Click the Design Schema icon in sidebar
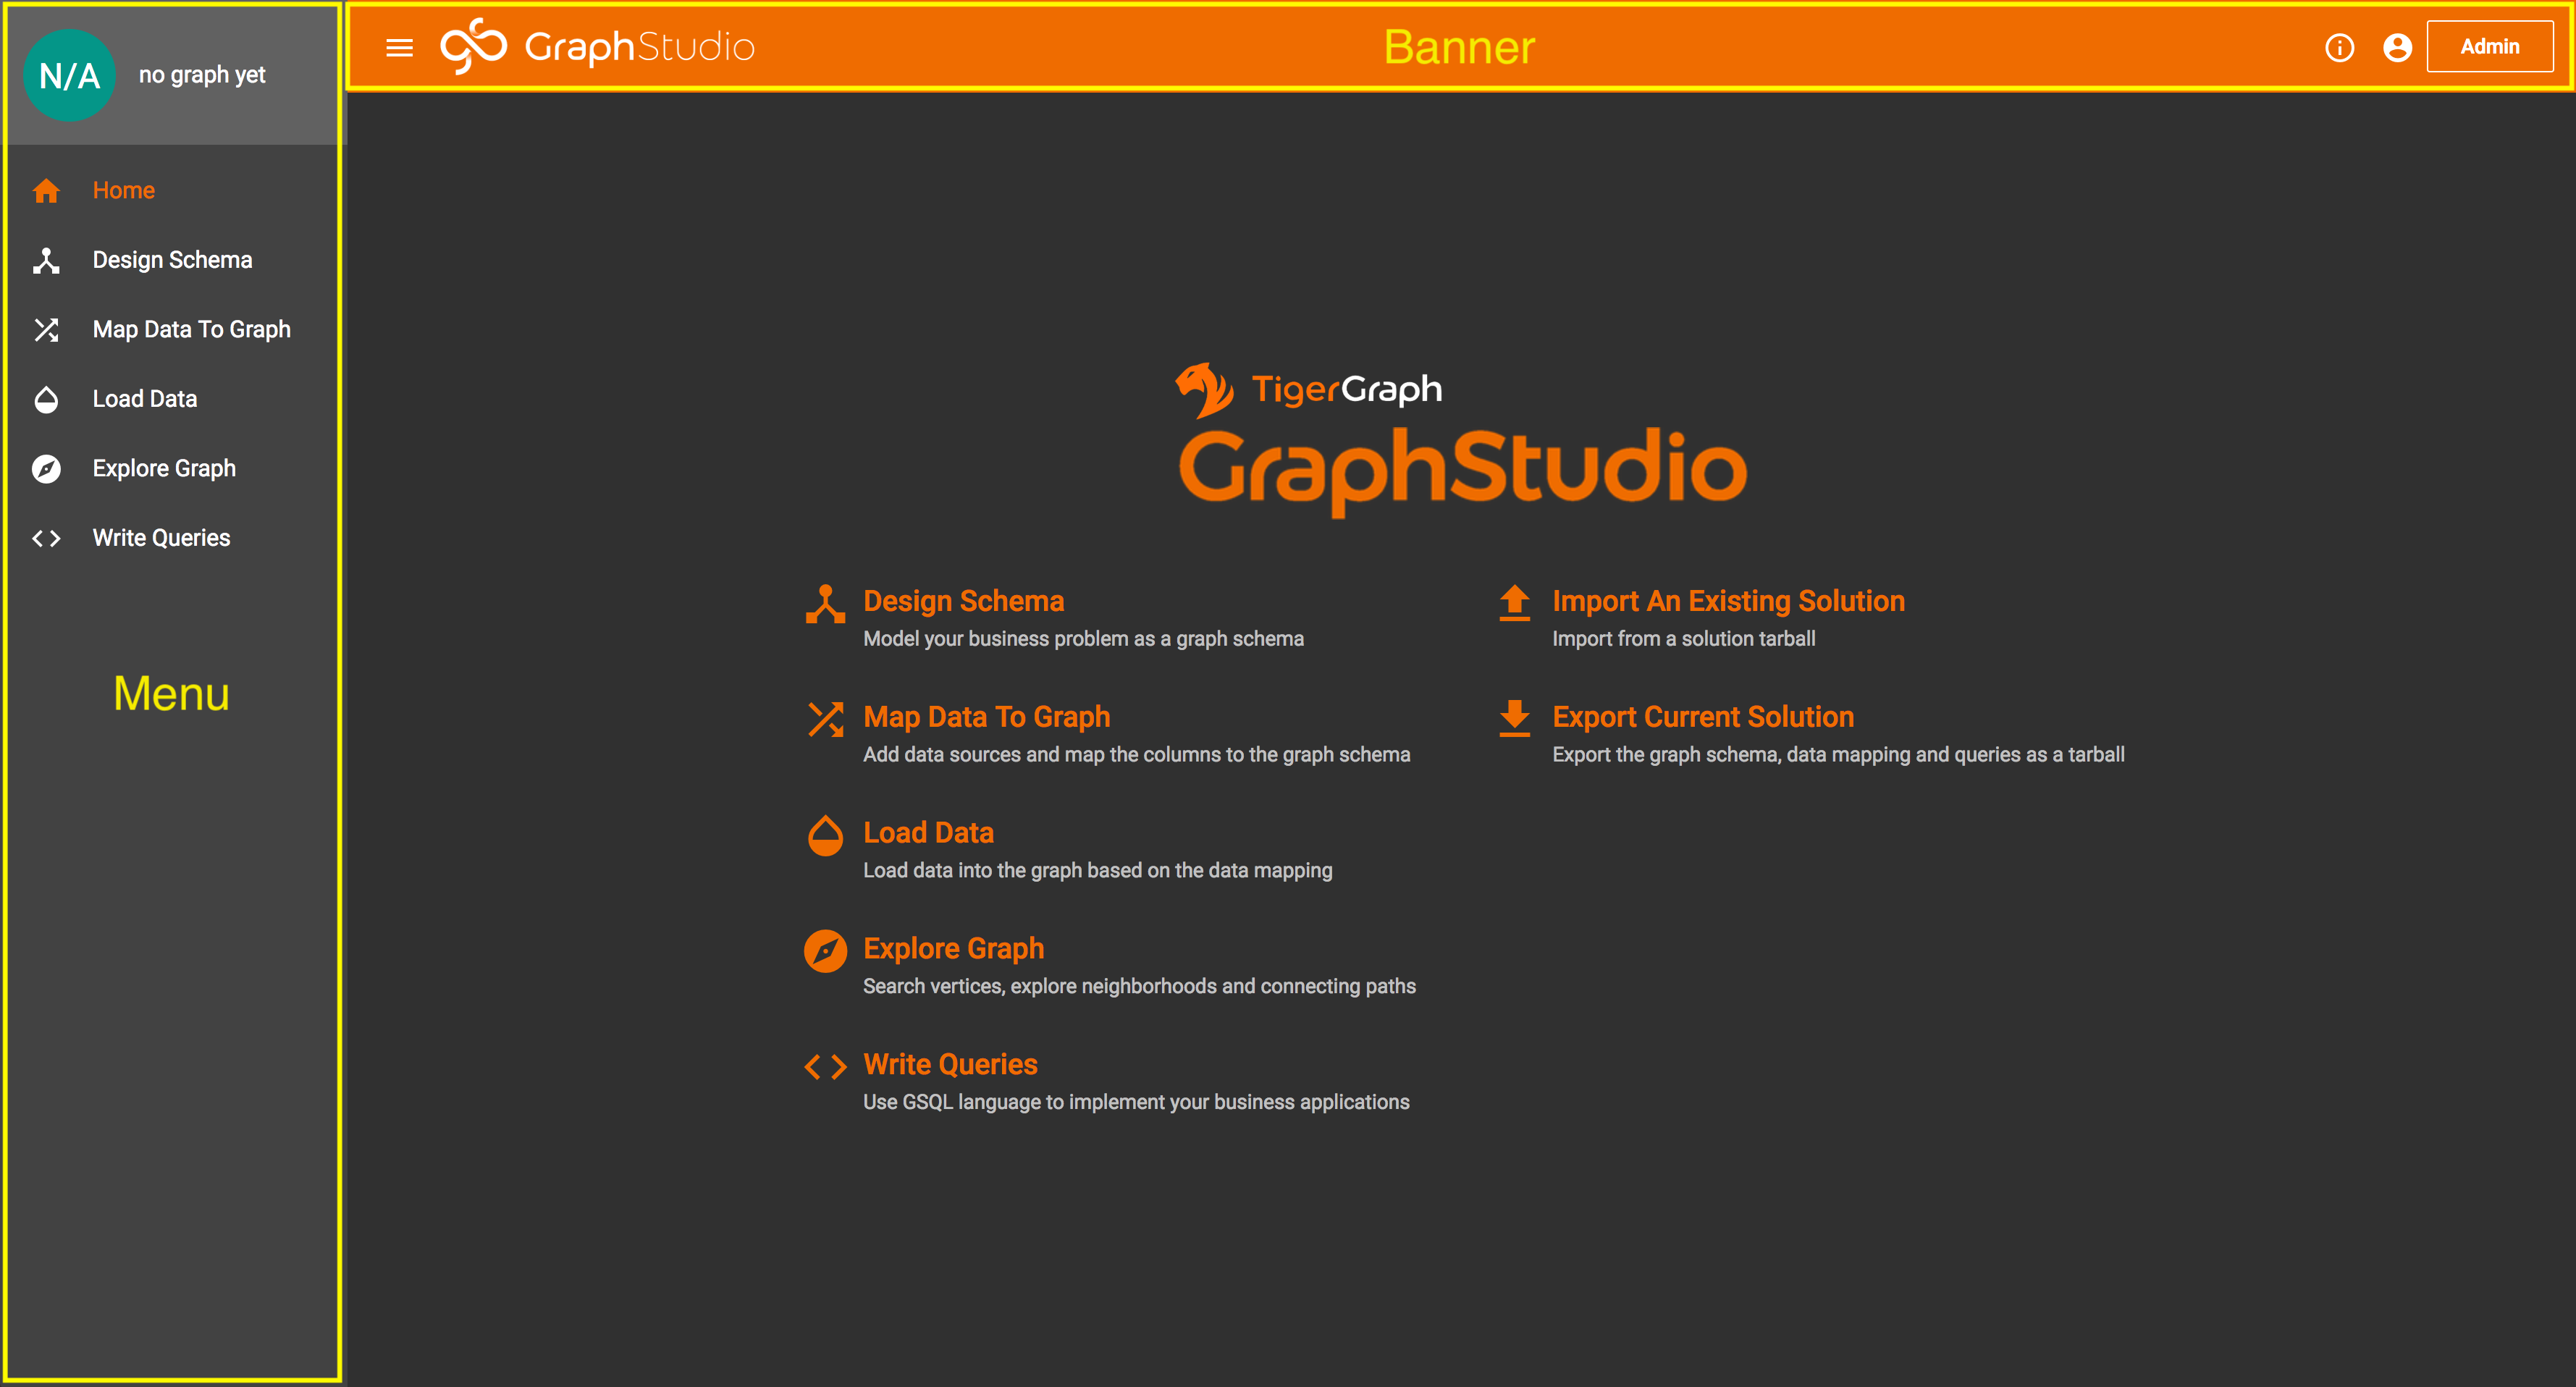The image size is (2576, 1387). 46,260
